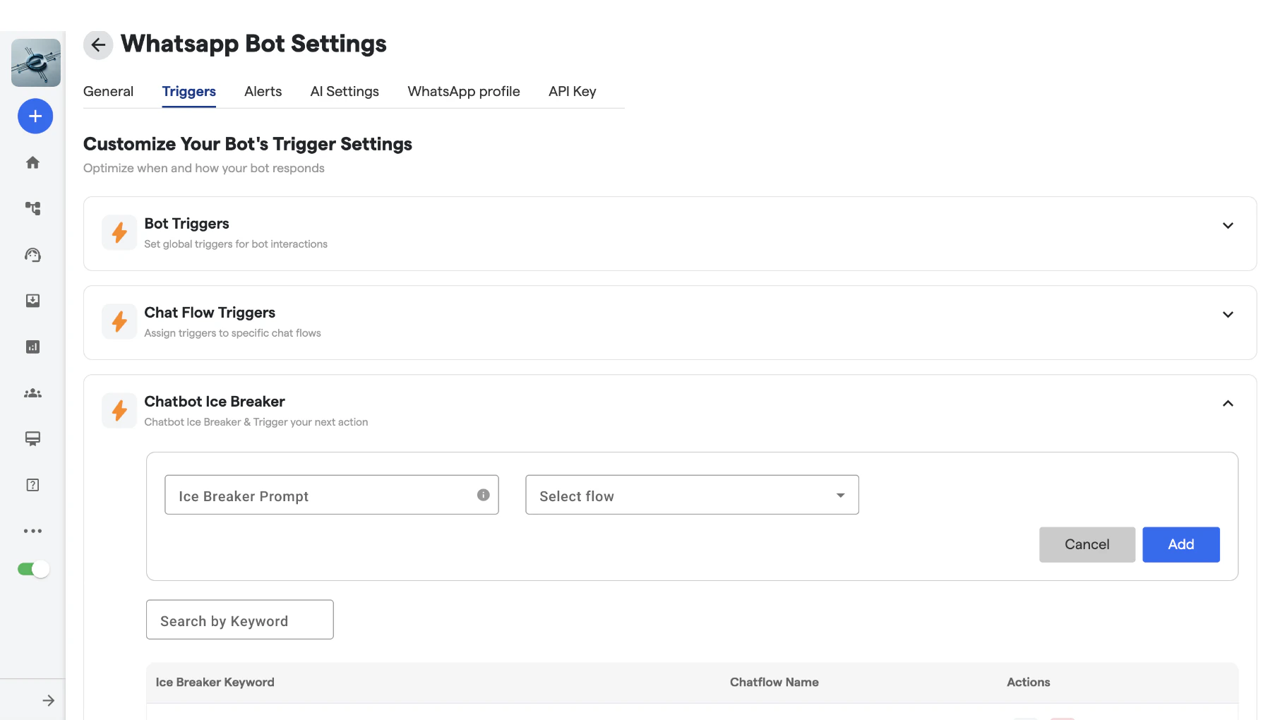Click the Chat Flow Triggers heading
Image resolution: width=1275 pixels, height=720 pixels.
[x=210, y=313]
